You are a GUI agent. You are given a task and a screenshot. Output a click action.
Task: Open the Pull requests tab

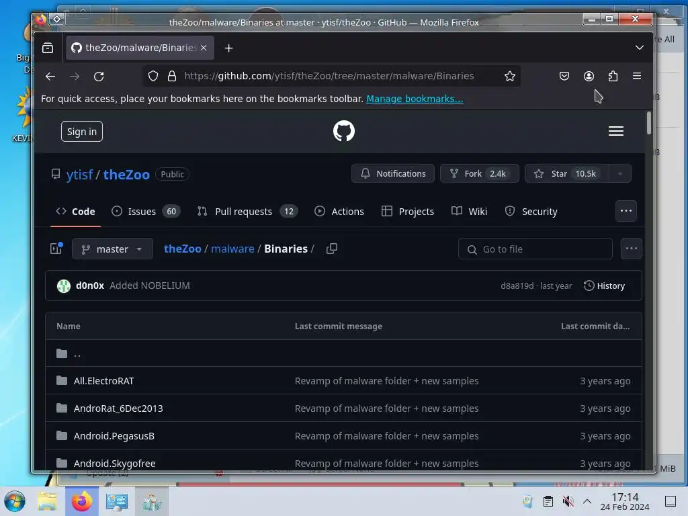[247, 212]
